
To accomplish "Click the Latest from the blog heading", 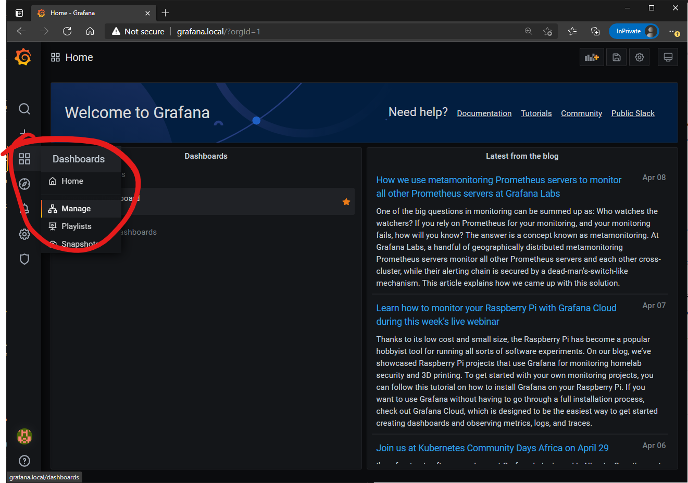I will 522,156.
